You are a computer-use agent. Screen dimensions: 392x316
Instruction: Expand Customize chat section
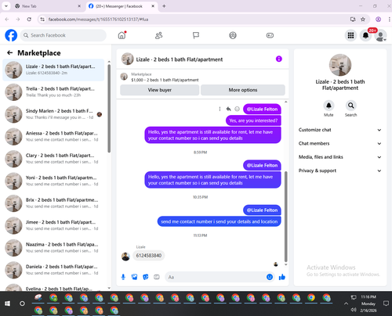point(340,130)
